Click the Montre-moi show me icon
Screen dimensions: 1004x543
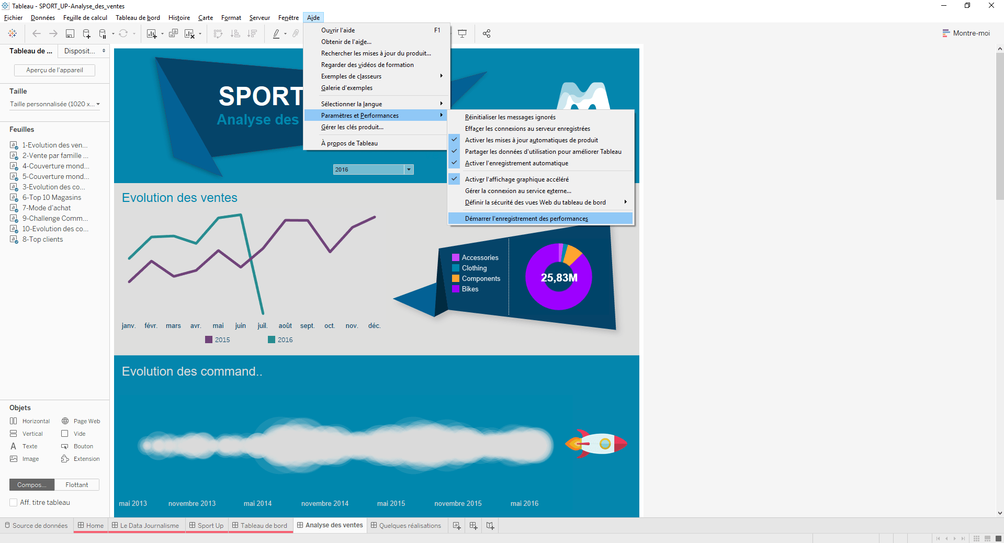[x=946, y=33]
